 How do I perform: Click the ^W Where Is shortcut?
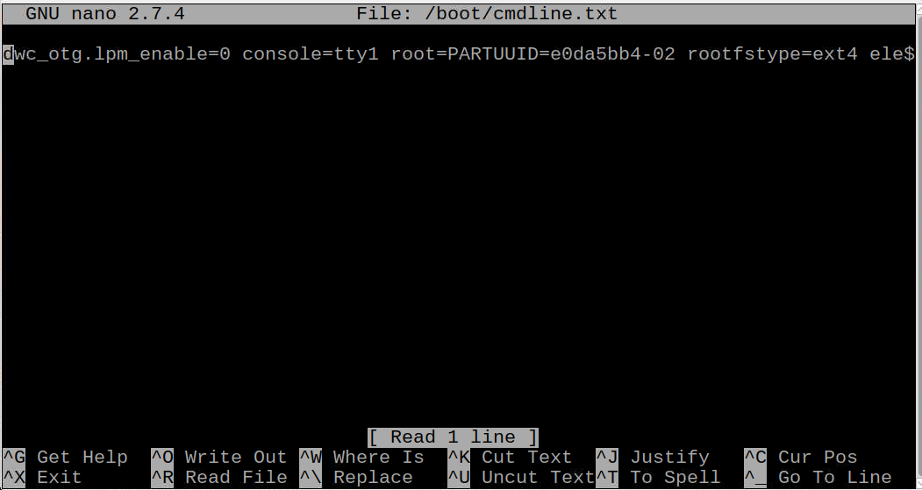tap(361, 457)
